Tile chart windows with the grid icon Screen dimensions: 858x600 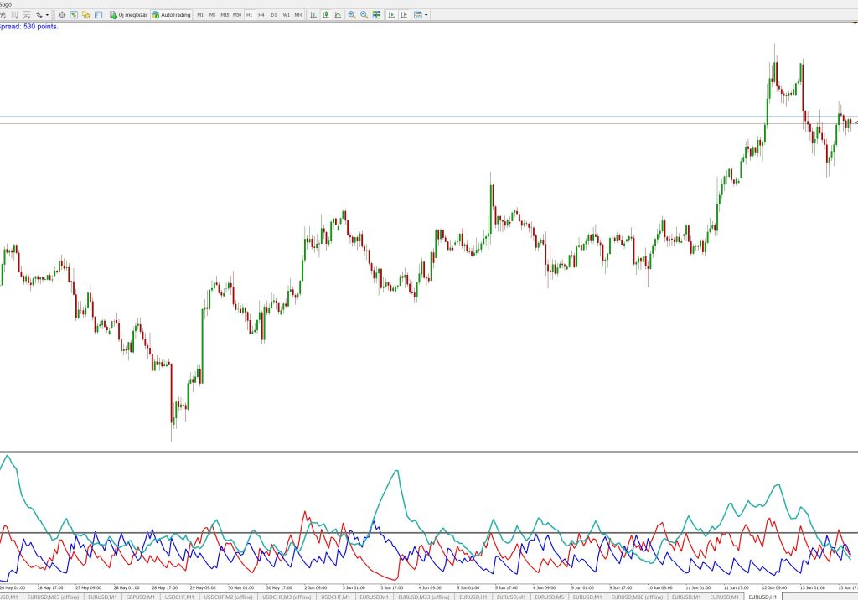click(x=376, y=15)
